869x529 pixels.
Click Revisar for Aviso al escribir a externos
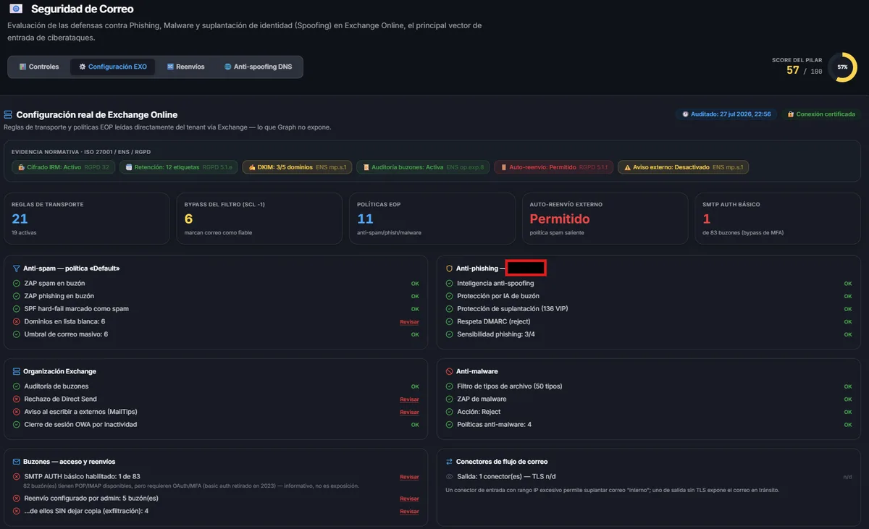[x=409, y=412]
